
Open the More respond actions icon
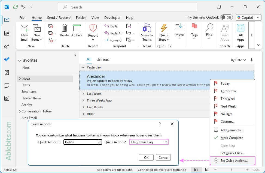click(x=130, y=40)
